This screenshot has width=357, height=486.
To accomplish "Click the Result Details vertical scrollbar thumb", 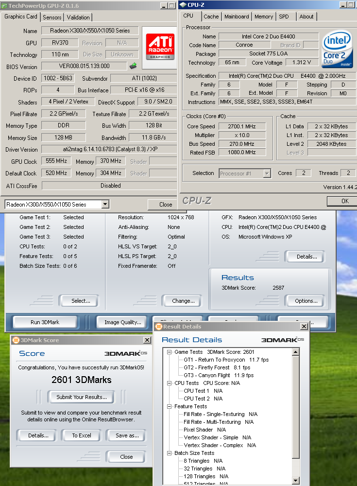I will (296, 407).
